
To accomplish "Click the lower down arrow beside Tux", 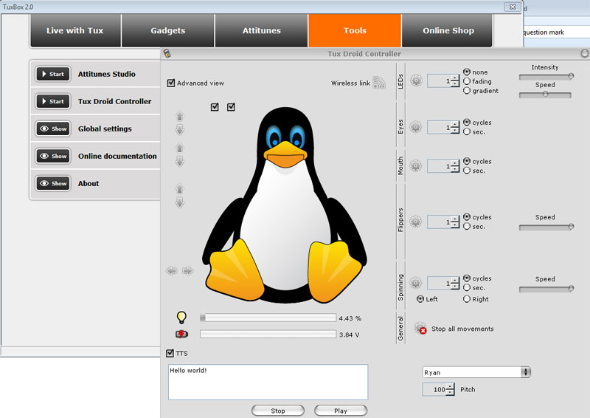I will [x=180, y=202].
